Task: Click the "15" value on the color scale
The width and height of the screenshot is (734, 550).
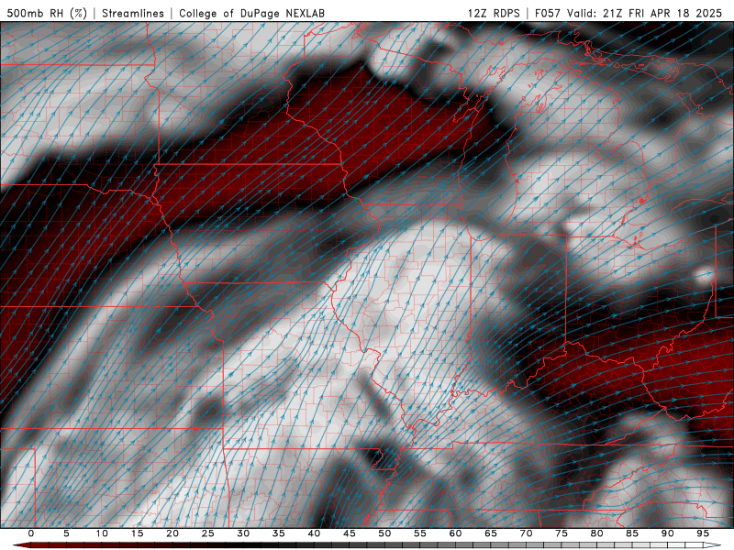Action: point(137,533)
